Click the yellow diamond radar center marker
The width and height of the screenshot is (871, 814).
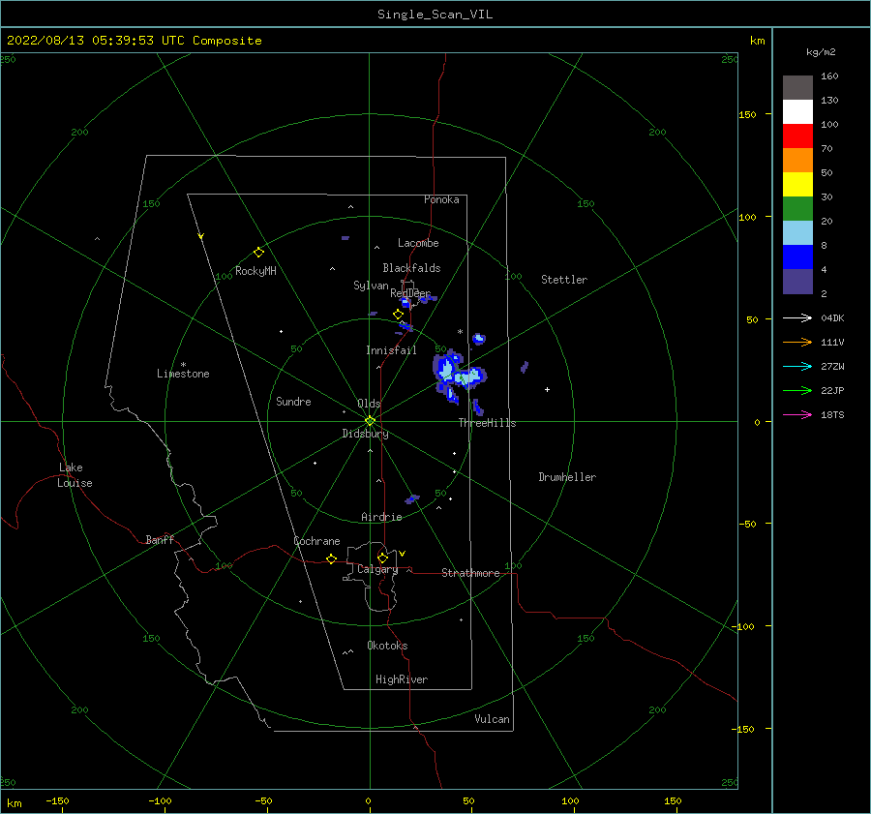(x=370, y=421)
